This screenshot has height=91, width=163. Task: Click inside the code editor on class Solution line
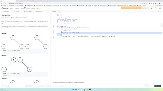(x=61, y=27)
